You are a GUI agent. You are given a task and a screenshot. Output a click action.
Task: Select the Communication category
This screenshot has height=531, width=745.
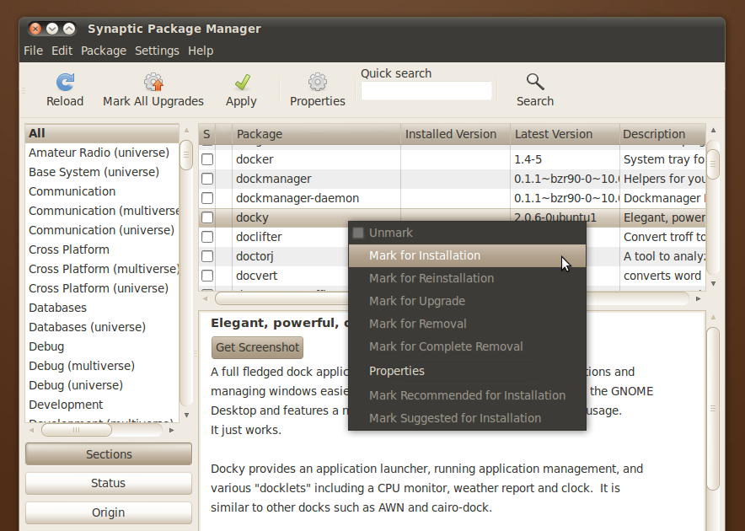pos(102,191)
